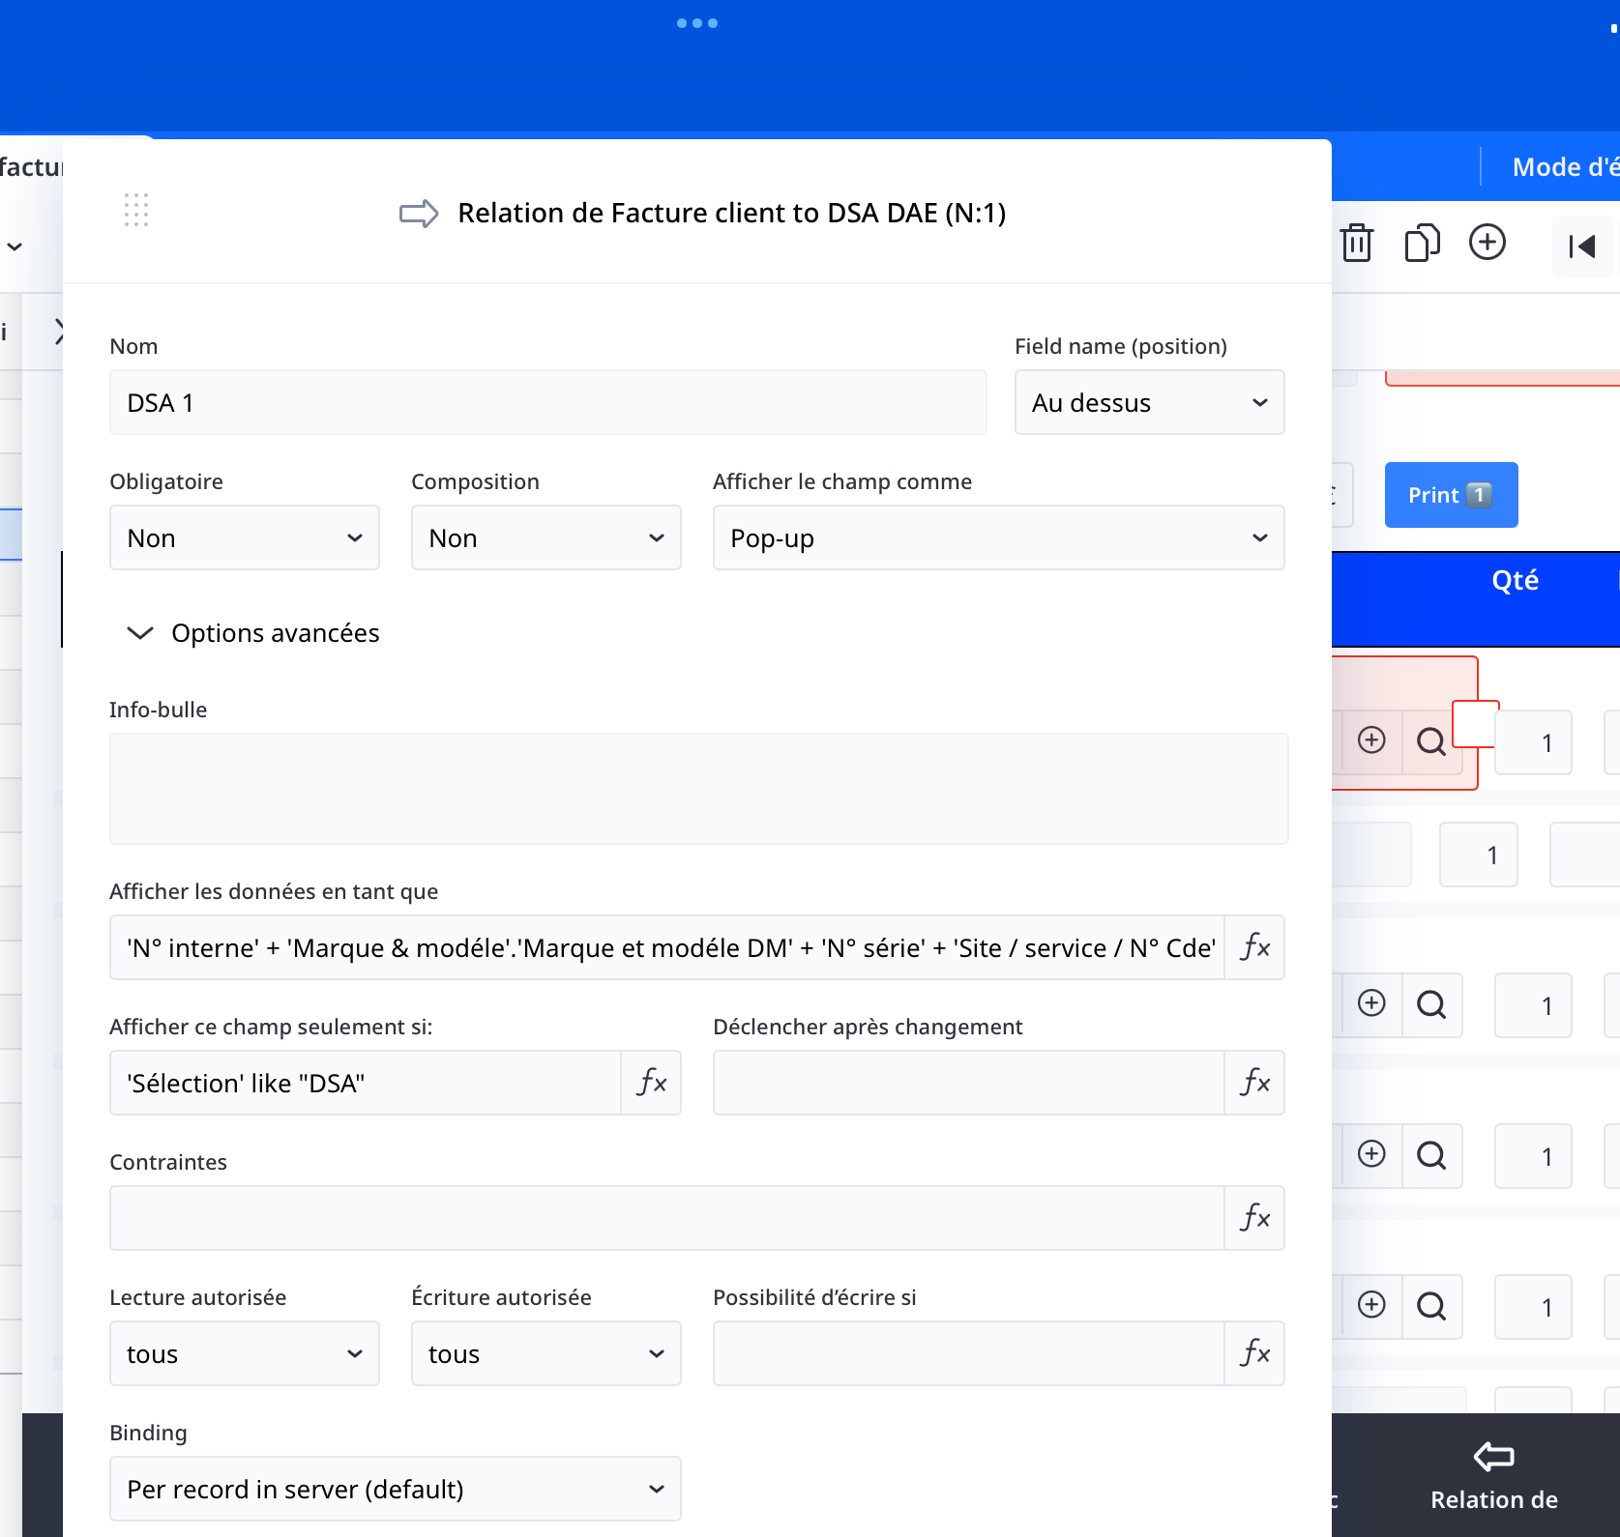Open Field name position dropdown

tap(1149, 402)
